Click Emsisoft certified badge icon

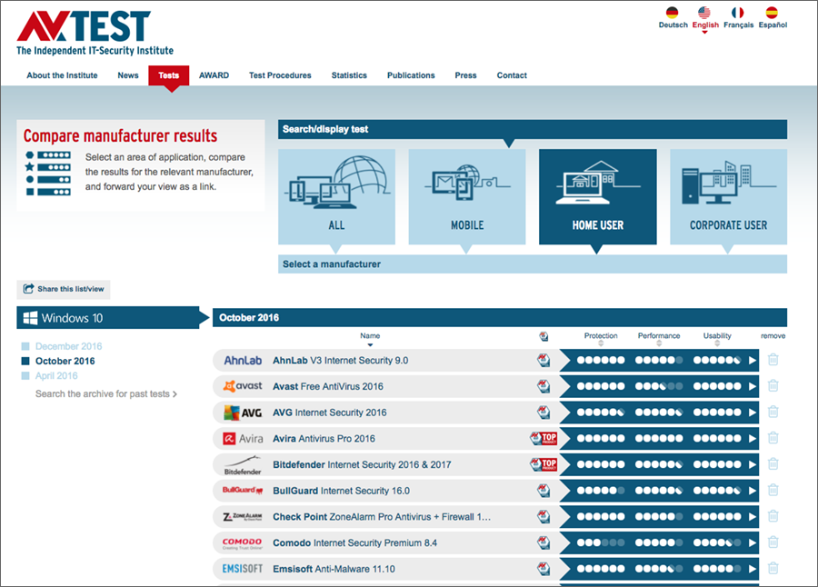coord(544,569)
